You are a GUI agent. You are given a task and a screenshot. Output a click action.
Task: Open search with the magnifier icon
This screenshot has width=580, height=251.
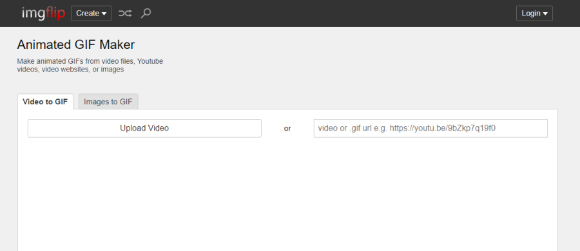click(146, 14)
